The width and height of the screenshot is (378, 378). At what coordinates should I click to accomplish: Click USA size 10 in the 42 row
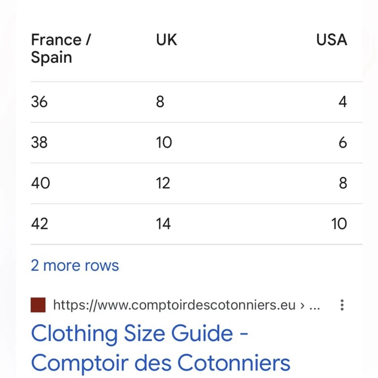339,224
